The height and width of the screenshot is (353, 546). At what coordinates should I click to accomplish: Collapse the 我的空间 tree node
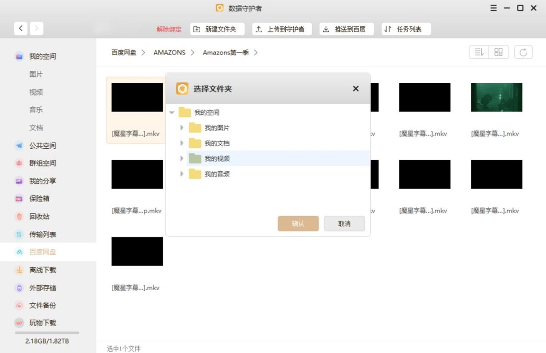pyautogui.click(x=172, y=112)
